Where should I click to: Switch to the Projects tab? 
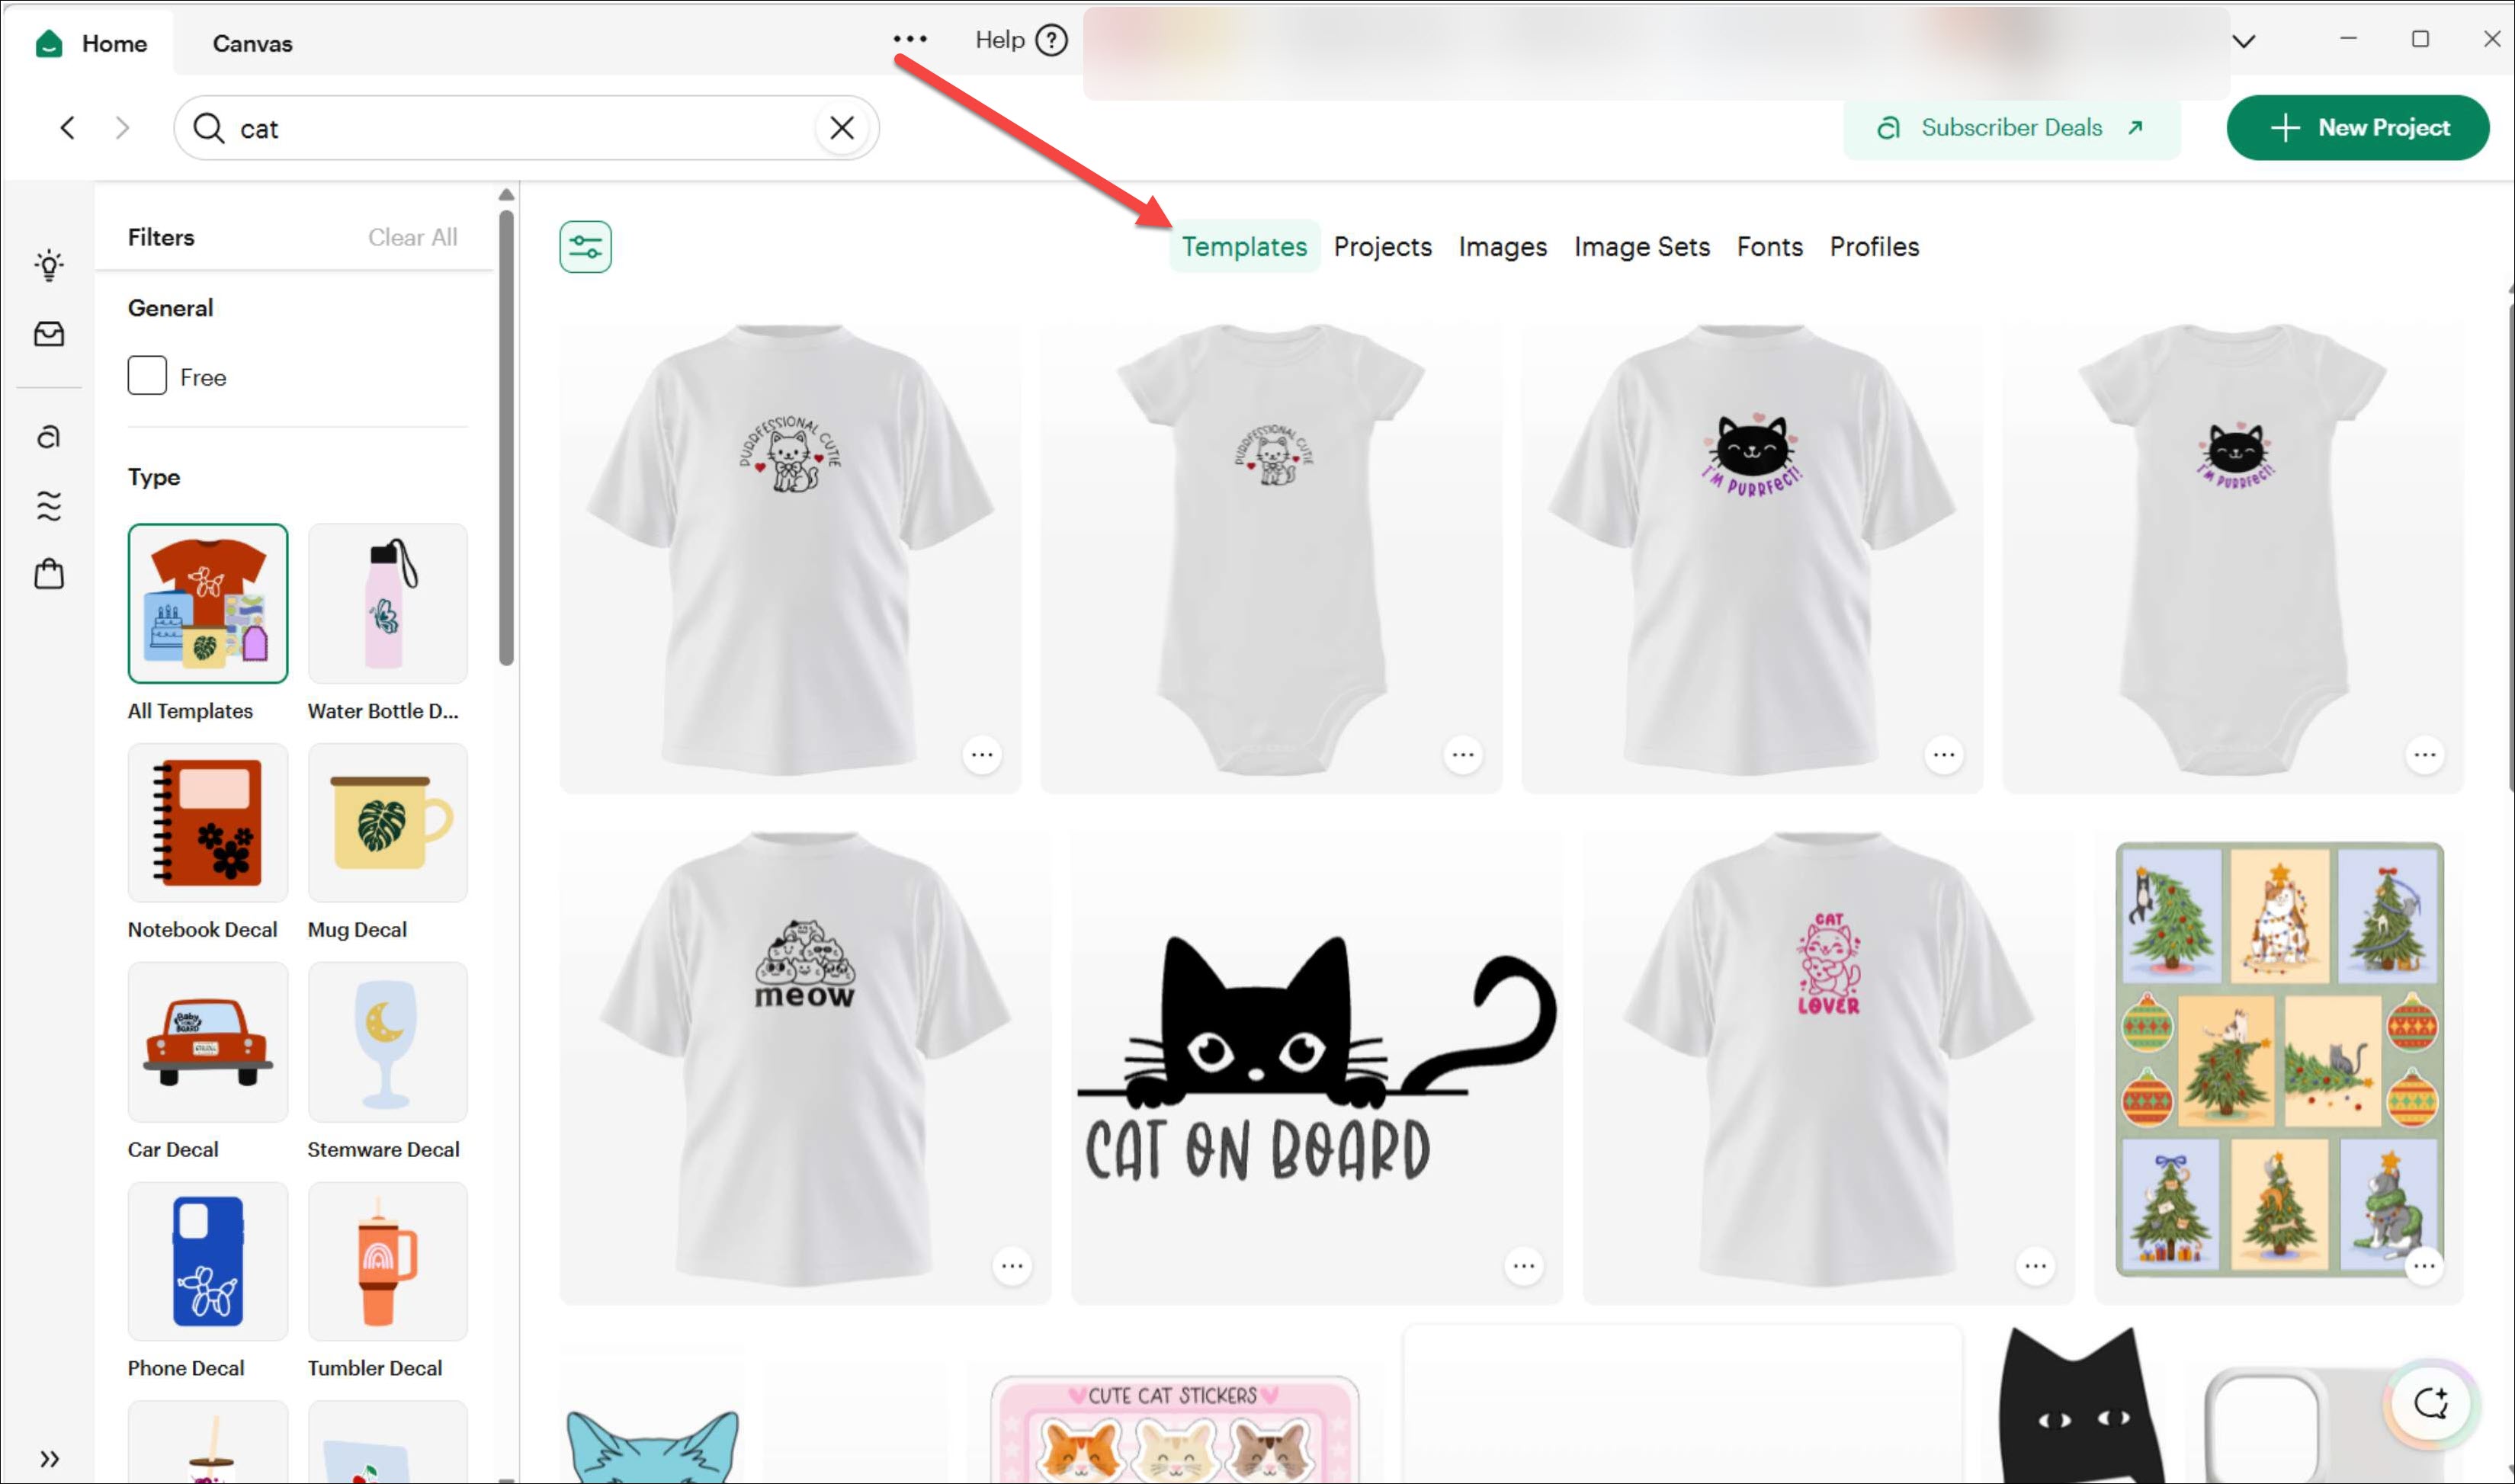coord(1382,246)
